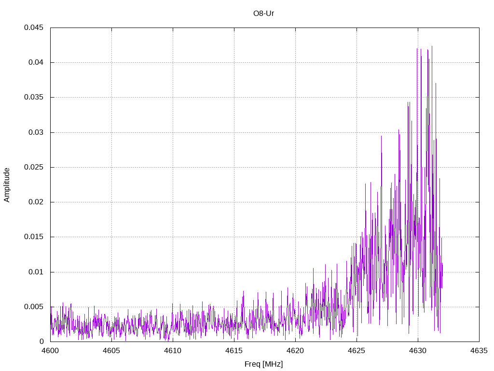Click the 4625 x-axis tick label

357,351
